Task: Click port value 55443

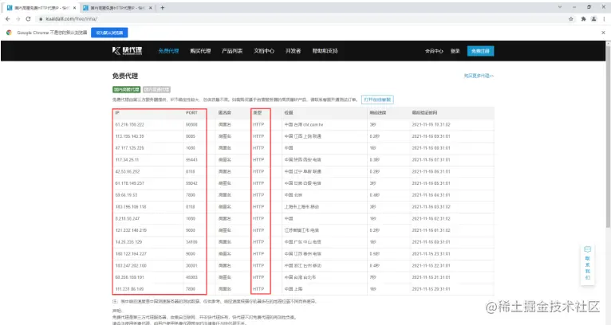Action: (x=191, y=159)
